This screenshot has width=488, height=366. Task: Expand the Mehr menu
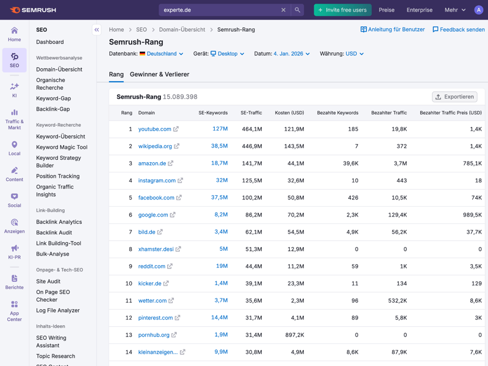pos(455,10)
